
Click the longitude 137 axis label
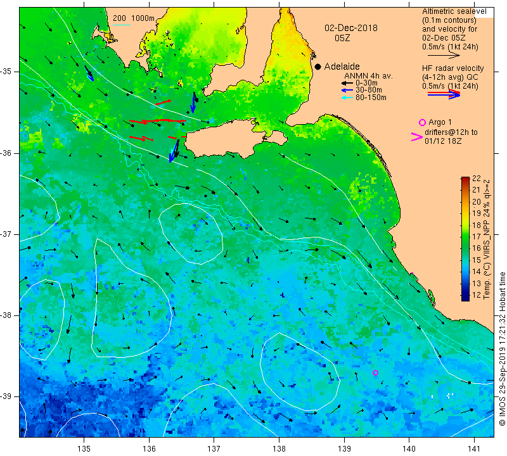click(214, 449)
